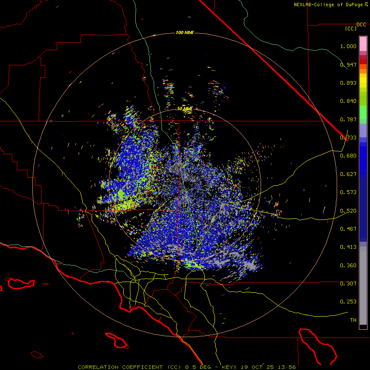Click the [CC] legend header

click(351, 28)
